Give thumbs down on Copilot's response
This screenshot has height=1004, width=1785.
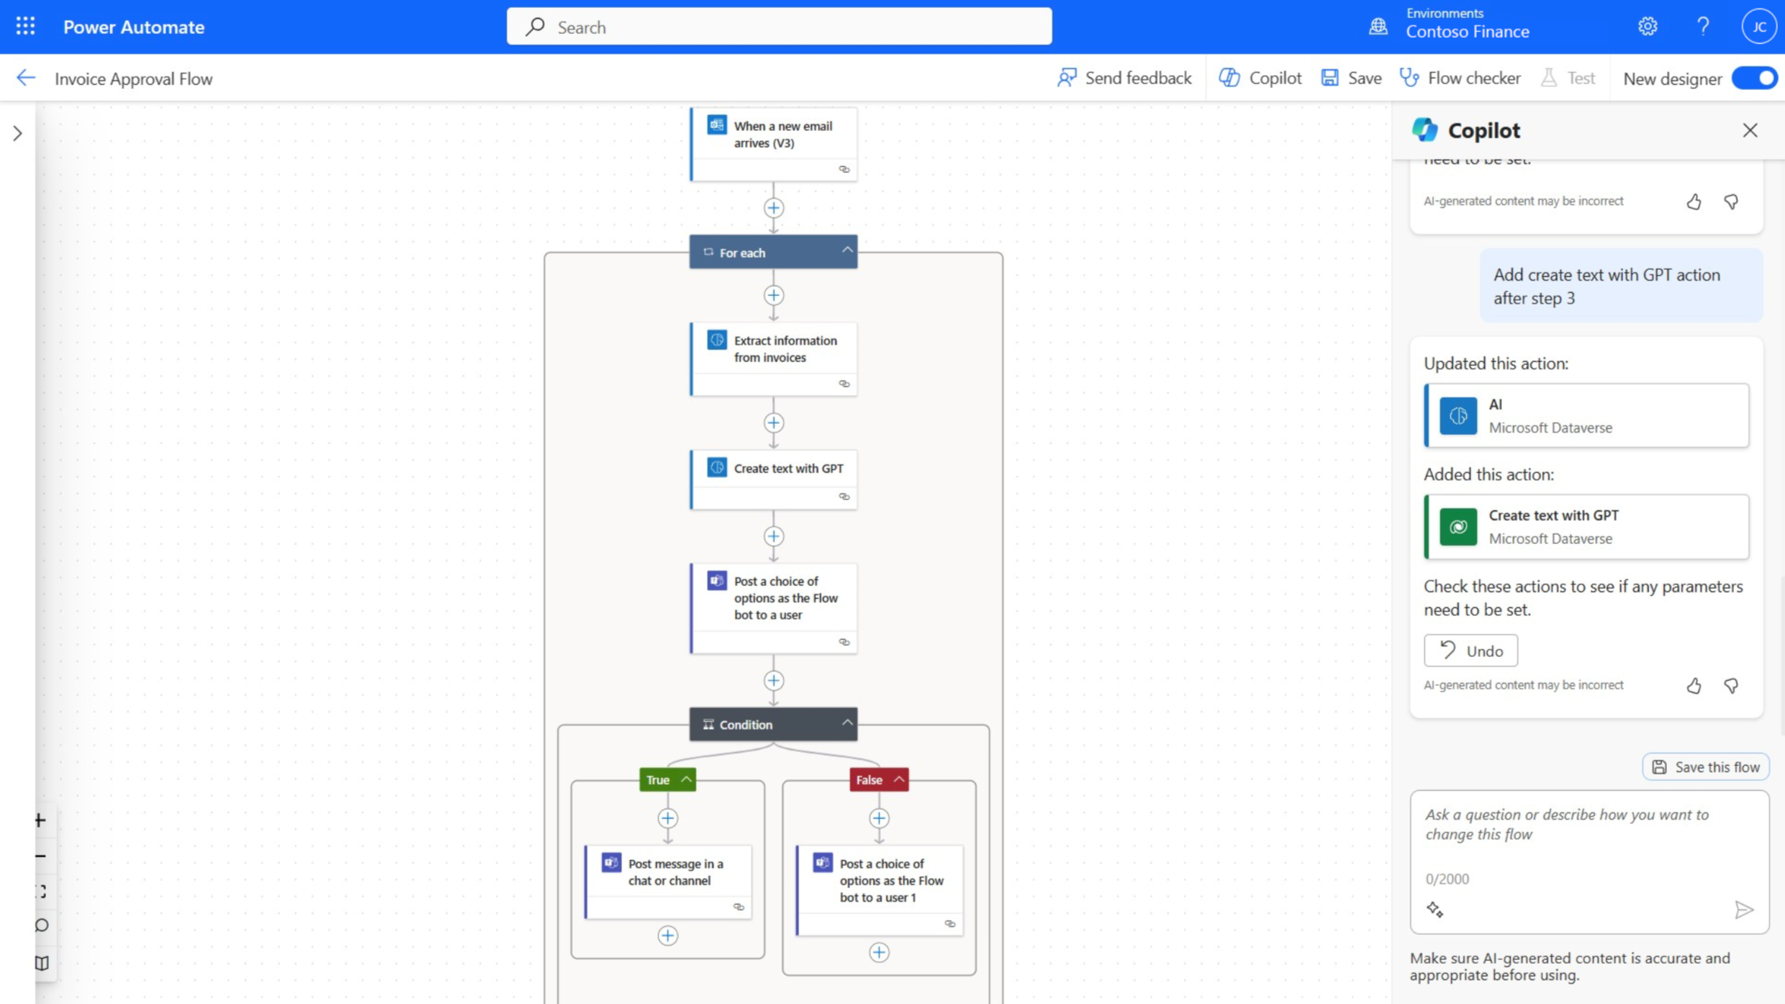(x=1731, y=685)
